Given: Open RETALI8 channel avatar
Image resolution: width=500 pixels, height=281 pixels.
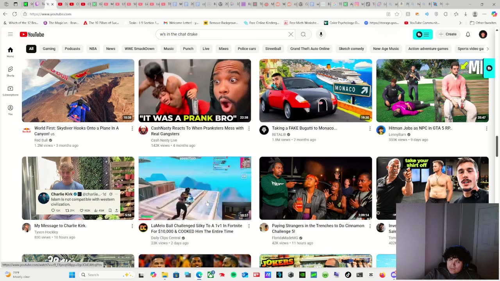Looking at the screenshot, I should click(x=264, y=130).
